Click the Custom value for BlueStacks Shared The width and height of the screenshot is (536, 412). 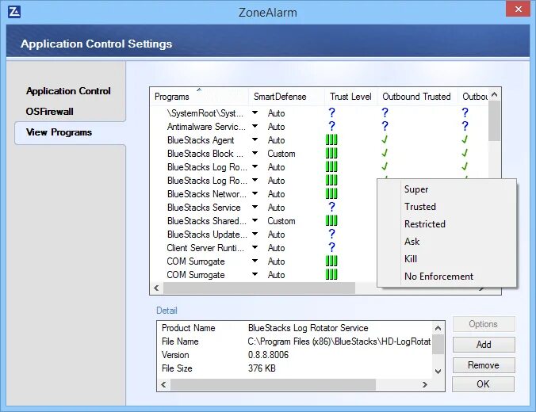click(281, 221)
